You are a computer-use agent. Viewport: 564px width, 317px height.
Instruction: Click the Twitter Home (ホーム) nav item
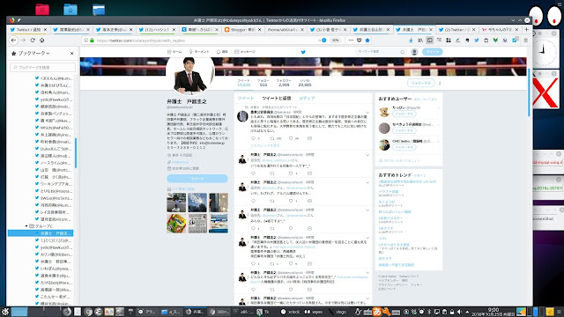[x=174, y=52]
